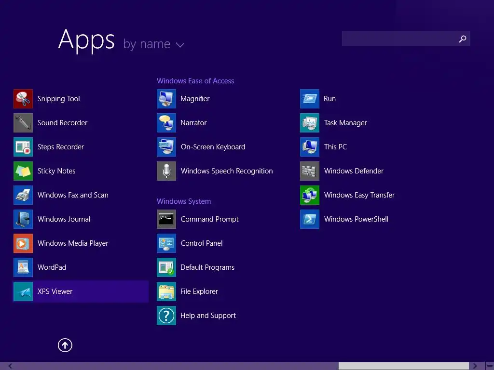Click the 'Command Prompt' label
Viewport: 494px width, 370px height.
coord(209,219)
